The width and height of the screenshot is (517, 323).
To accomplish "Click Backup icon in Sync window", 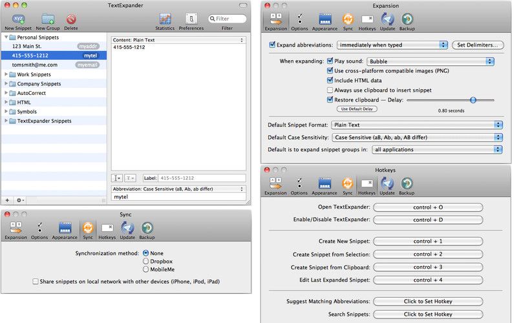I will (x=147, y=228).
